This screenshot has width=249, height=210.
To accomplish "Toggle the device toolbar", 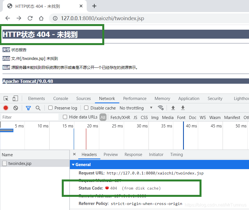I will (x=15, y=99).
